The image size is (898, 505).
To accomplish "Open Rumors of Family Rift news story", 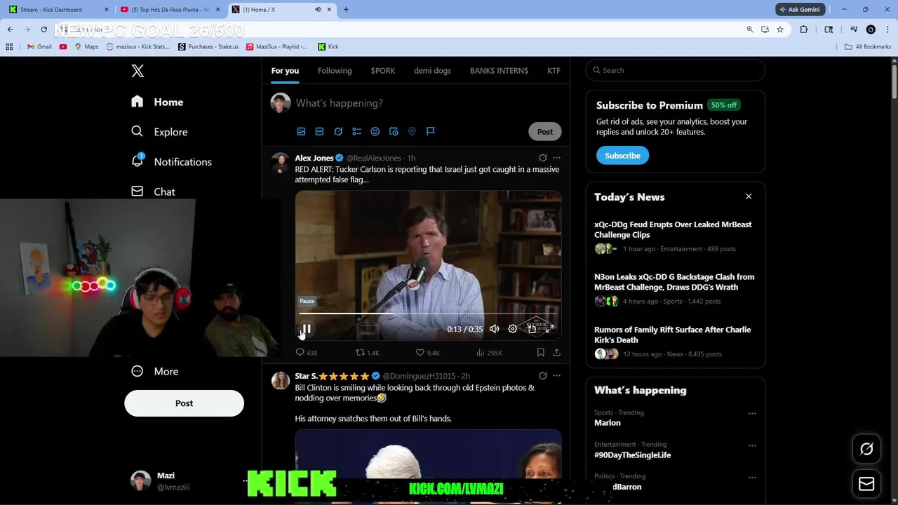I will 675,342.
